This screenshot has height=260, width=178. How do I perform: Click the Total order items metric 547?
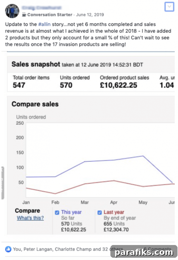click(x=19, y=85)
